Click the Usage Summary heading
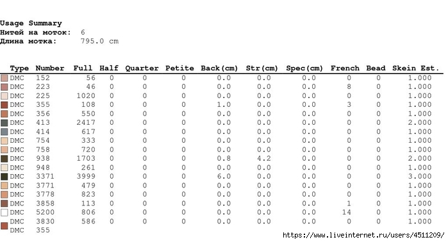The image size is (448, 242). tap(31, 23)
